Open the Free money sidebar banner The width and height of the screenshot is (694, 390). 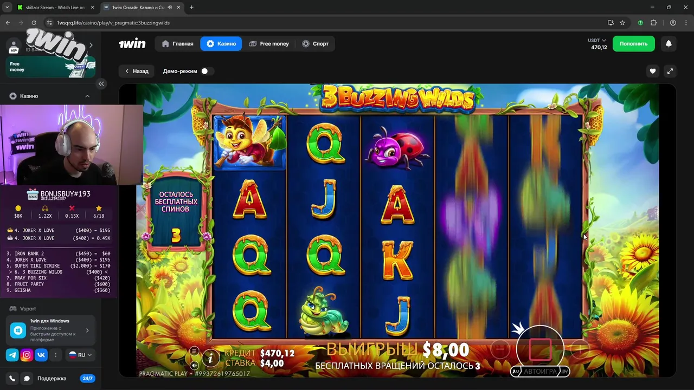50,67
